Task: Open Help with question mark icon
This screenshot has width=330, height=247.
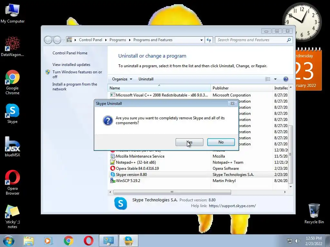Action: point(286,79)
